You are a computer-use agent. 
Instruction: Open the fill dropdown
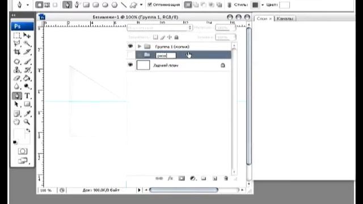226,37
